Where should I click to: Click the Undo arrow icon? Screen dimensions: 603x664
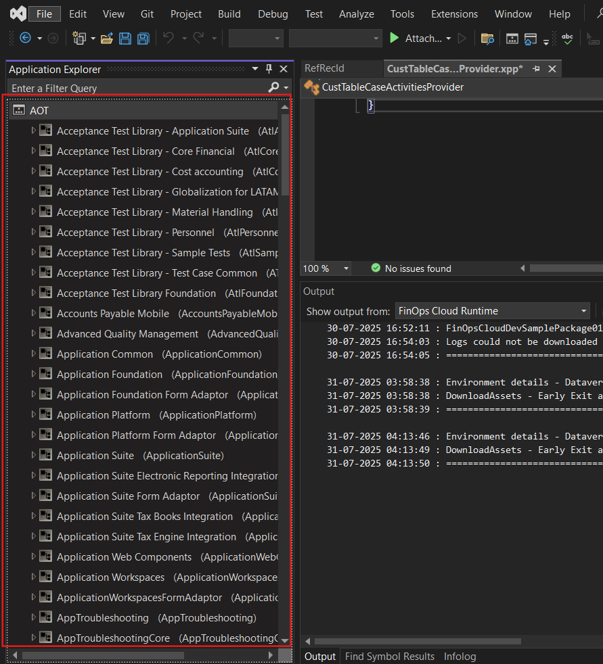click(x=169, y=38)
